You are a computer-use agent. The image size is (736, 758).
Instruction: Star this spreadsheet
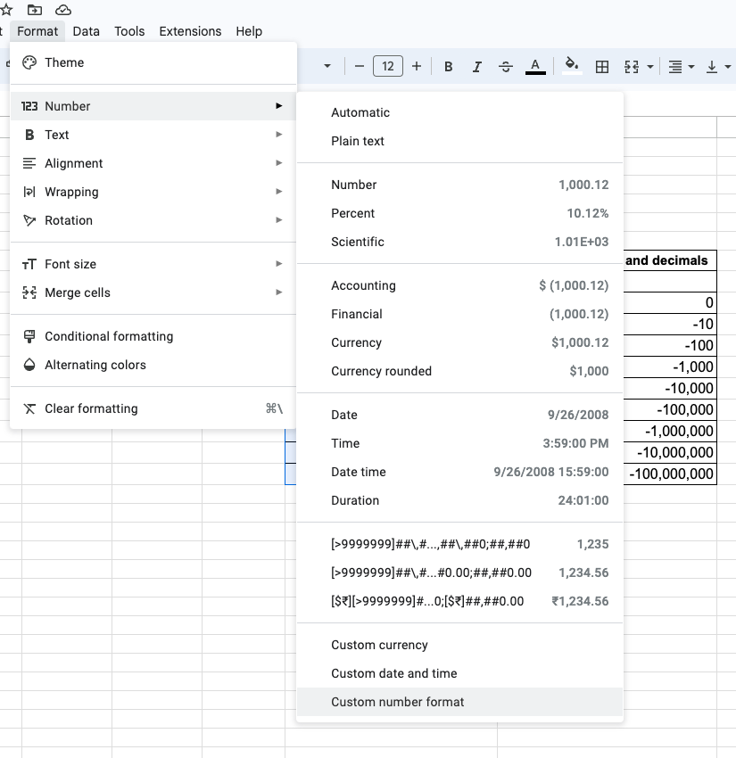click(6, 10)
